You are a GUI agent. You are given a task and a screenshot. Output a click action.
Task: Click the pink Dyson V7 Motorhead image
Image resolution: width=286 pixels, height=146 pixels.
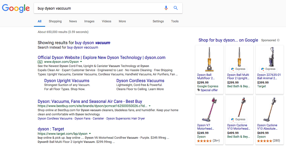click(x=209, y=110)
